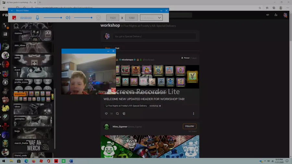
Task: Open the event channel
Action: (x=33, y=72)
